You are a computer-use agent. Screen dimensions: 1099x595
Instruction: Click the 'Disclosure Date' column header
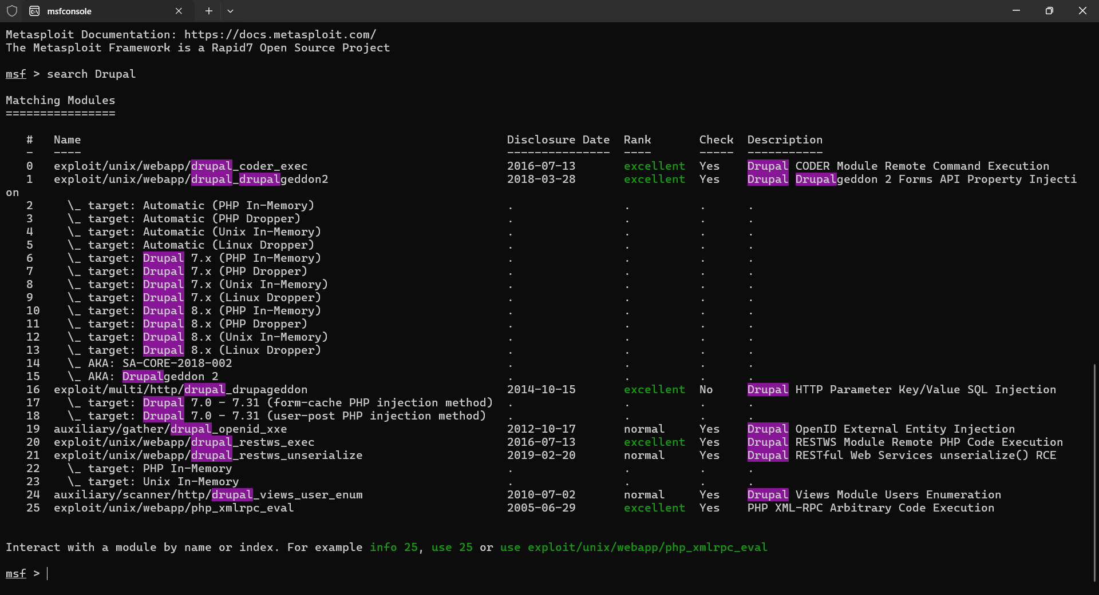559,140
